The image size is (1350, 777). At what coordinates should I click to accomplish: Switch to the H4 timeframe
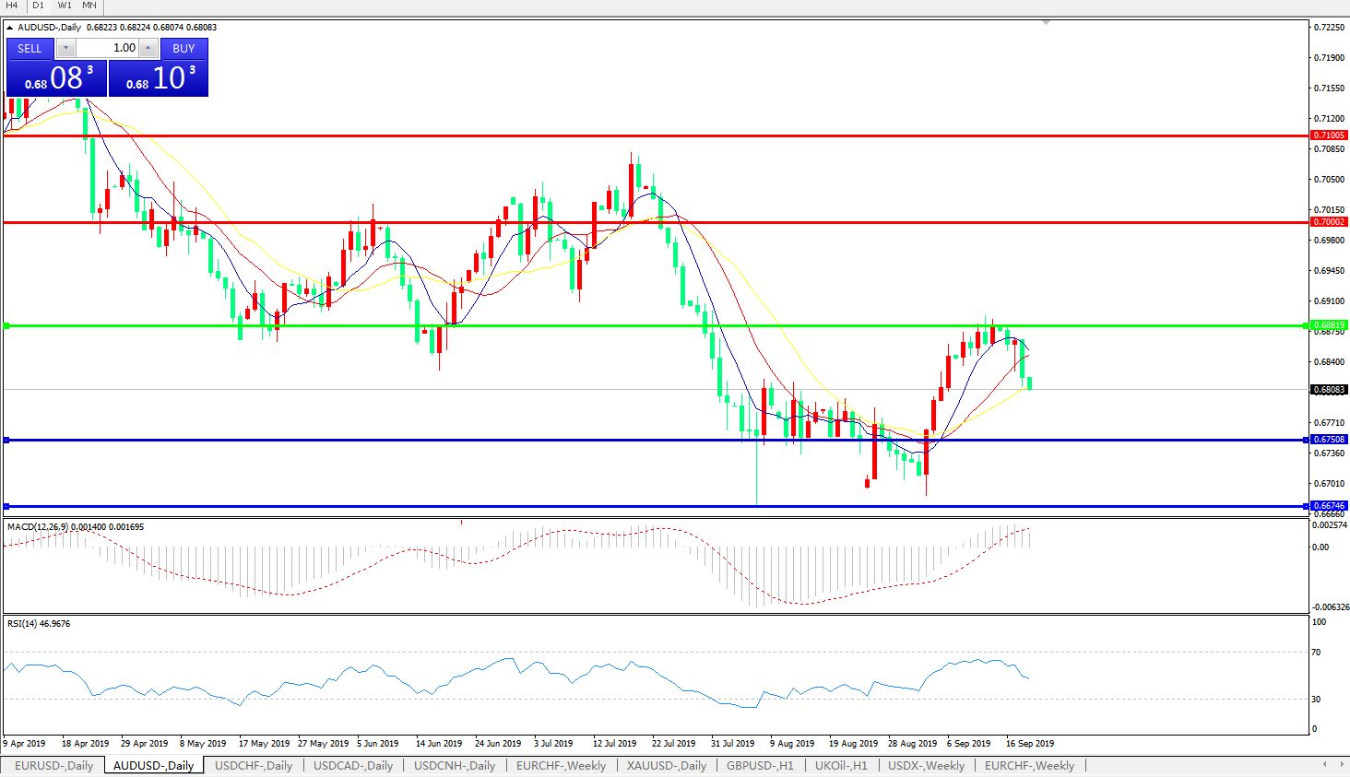click(12, 6)
